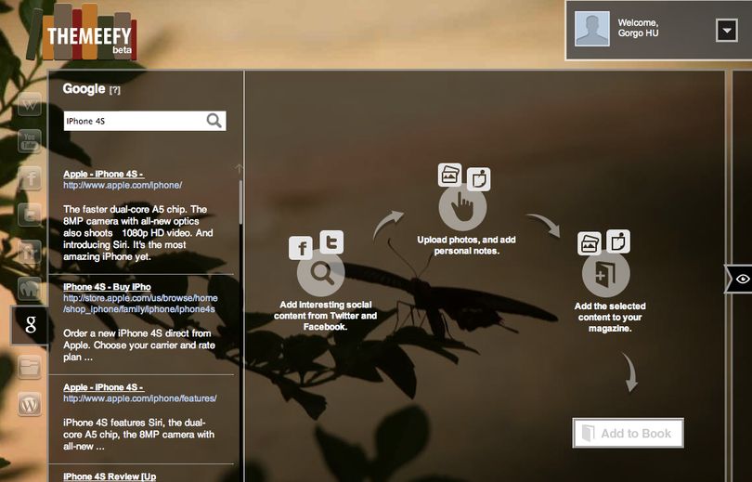The image size is (752, 482).
Task: Click the Add to Book button
Action: (x=628, y=433)
